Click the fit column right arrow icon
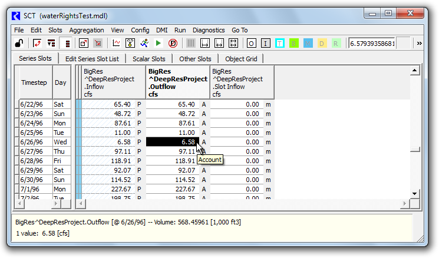439x258 pixels. [x=205, y=44]
